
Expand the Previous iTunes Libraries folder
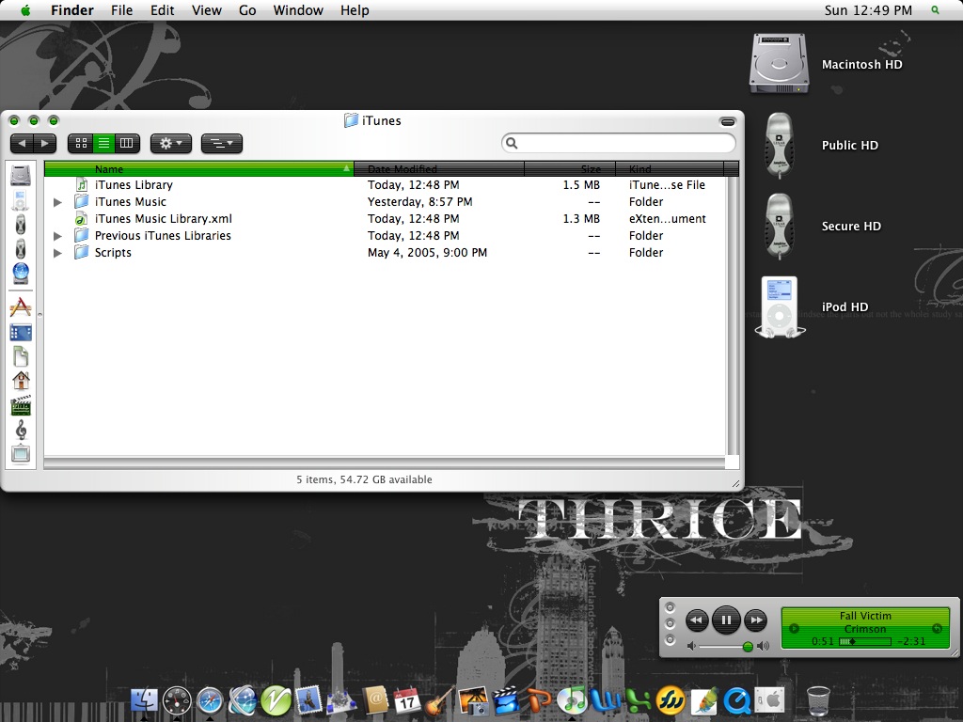57,236
